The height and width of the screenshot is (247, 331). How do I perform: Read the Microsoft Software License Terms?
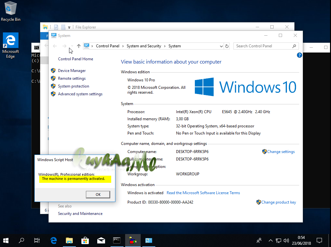[x=203, y=193]
